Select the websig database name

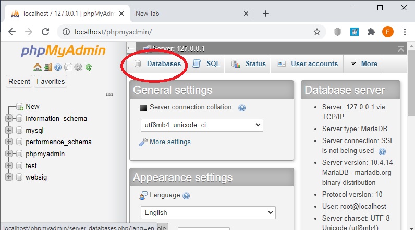pyautogui.click(x=36, y=177)
